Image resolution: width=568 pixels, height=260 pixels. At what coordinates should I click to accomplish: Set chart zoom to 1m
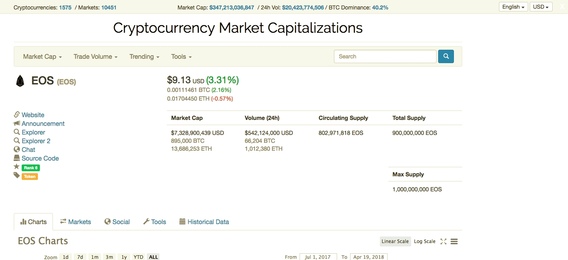(95, 257)
